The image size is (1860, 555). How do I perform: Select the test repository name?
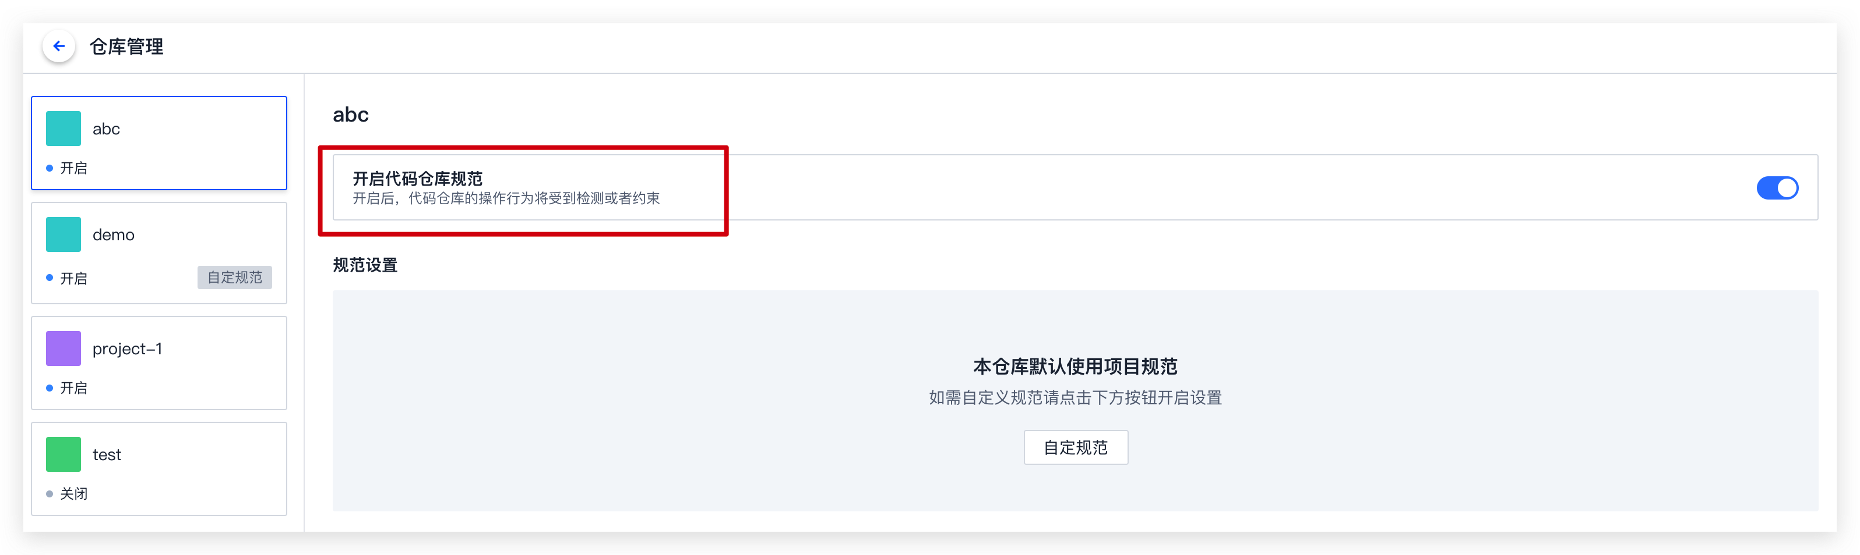click(107, 455)
